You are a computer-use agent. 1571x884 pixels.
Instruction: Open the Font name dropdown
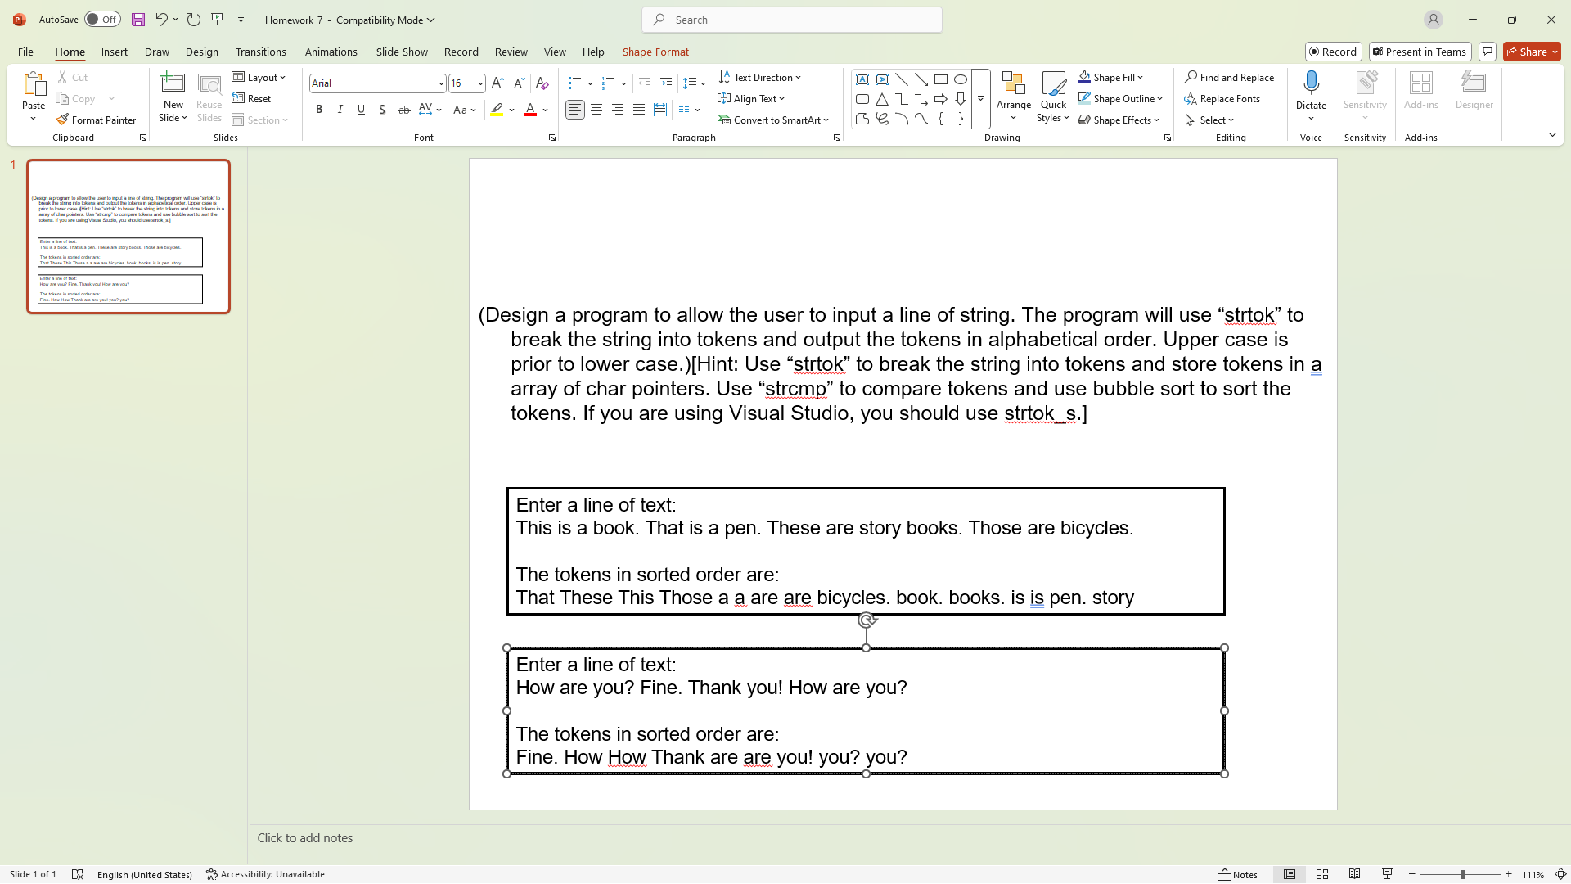point(440,83)
